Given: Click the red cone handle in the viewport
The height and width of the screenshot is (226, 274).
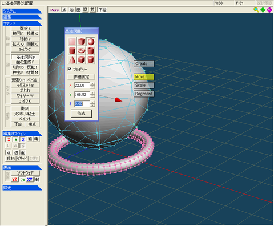Looking at the screenshot, I should [118, 99].
